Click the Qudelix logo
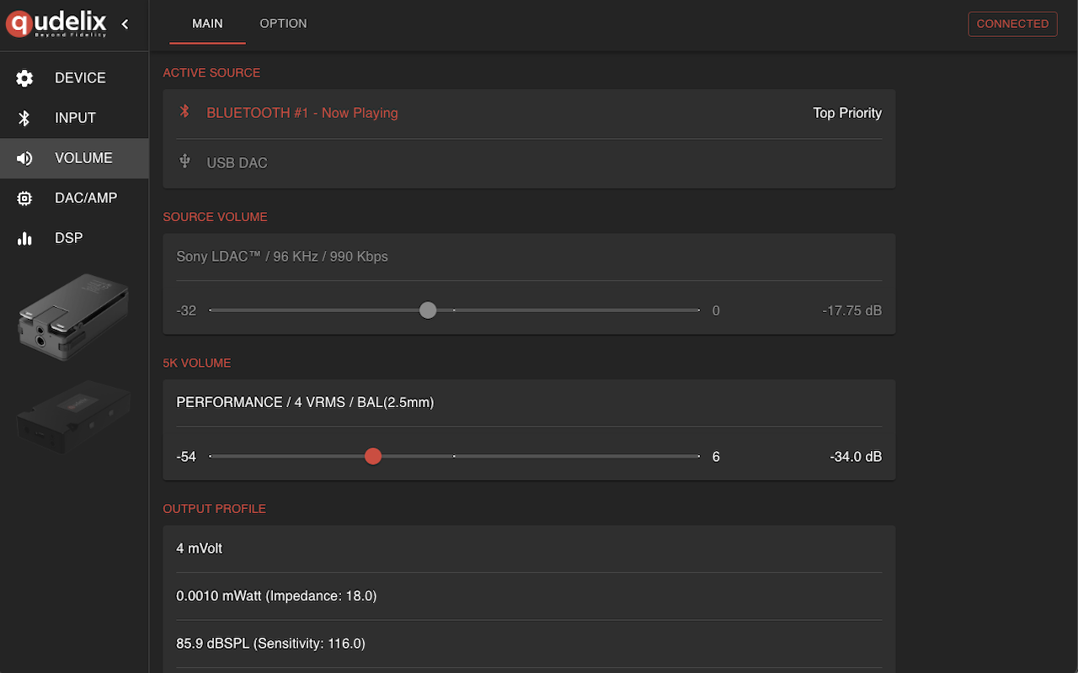1078x673 pixels. point(56,24)
